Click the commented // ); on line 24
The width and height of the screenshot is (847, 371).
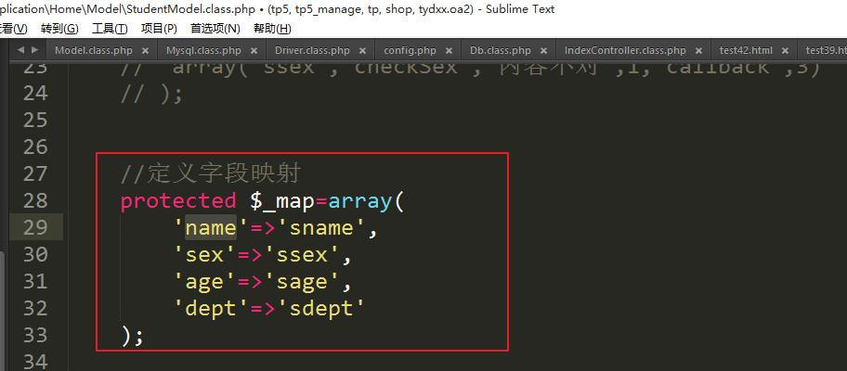(152, 94)
